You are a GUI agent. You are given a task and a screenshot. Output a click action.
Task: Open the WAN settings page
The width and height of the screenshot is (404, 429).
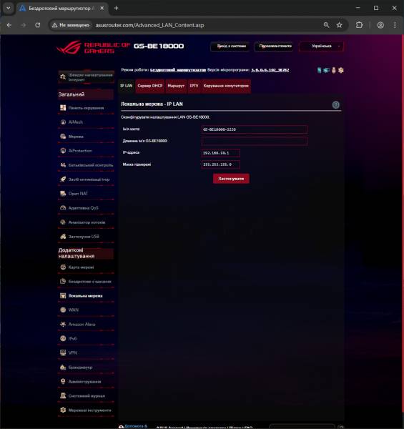[x=86, y=310]
